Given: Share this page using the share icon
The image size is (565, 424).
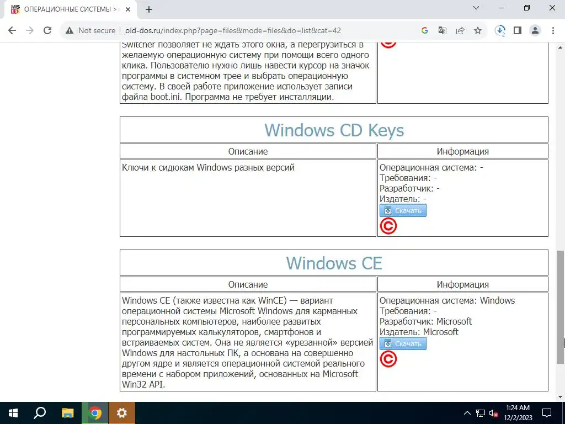Looking at the screenshot, I should 460,31.
